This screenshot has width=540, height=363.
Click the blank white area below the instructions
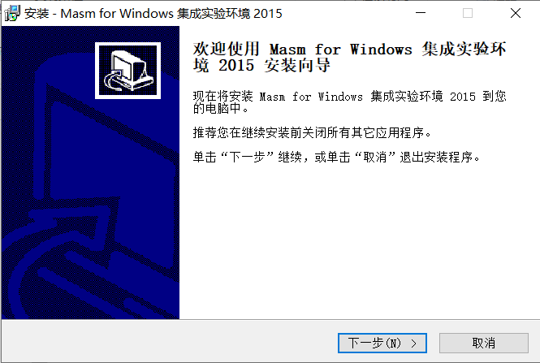click(x=358, y=241)
